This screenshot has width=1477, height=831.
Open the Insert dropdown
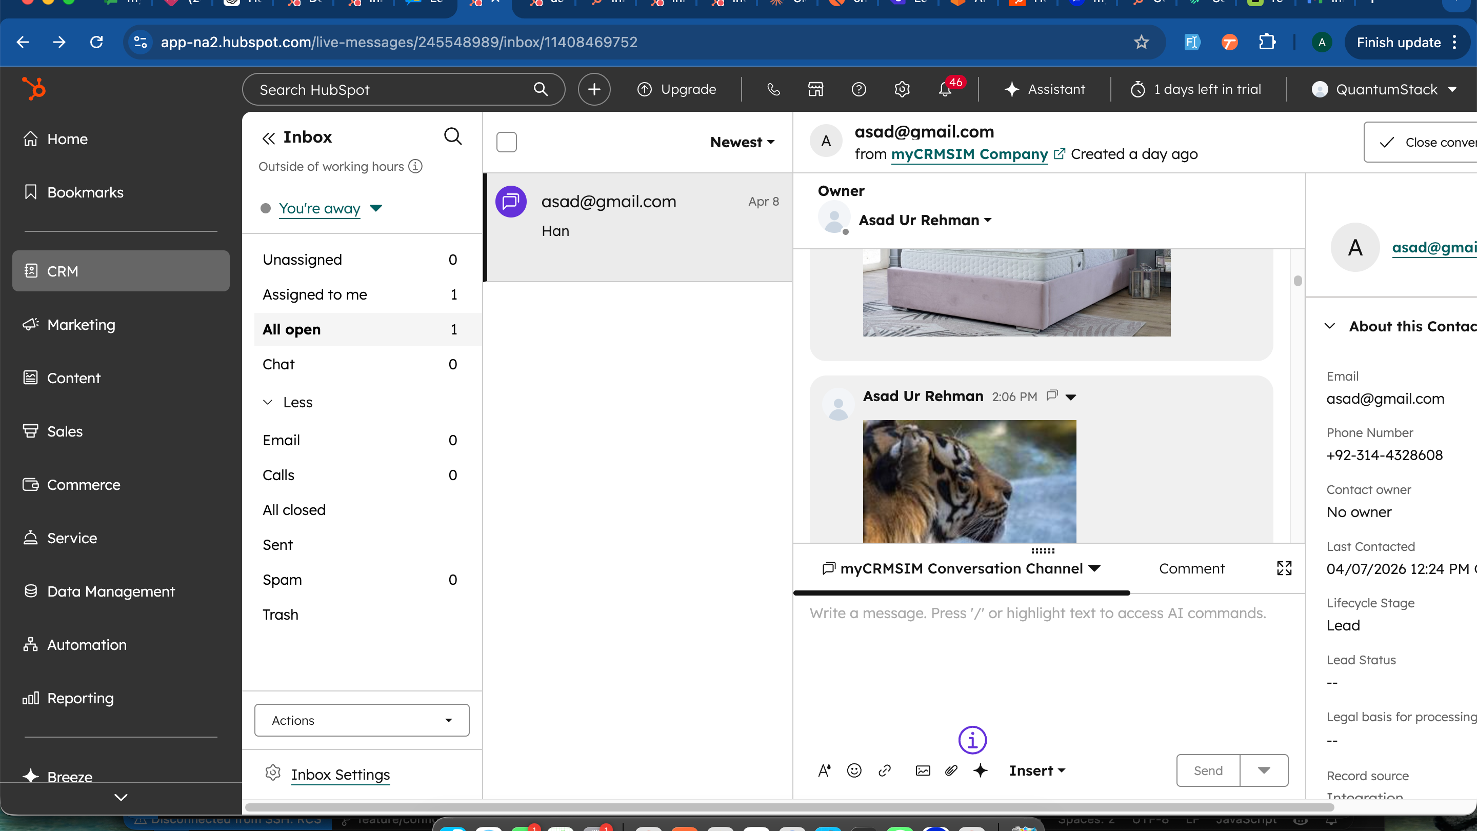click(1036, 770)
